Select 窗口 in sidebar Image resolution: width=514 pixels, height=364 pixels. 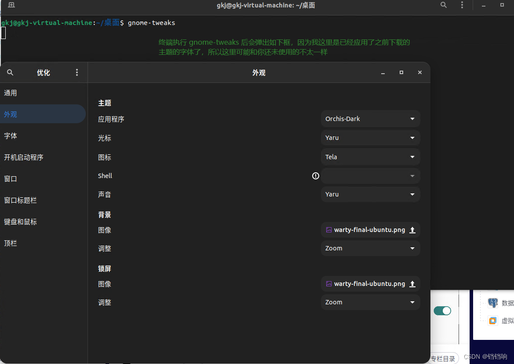click(43, 178)
